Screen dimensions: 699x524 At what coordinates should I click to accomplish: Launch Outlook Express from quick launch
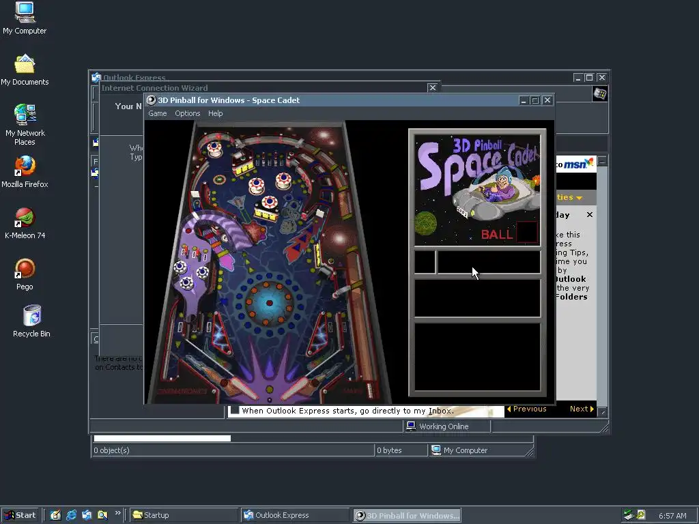87,515
